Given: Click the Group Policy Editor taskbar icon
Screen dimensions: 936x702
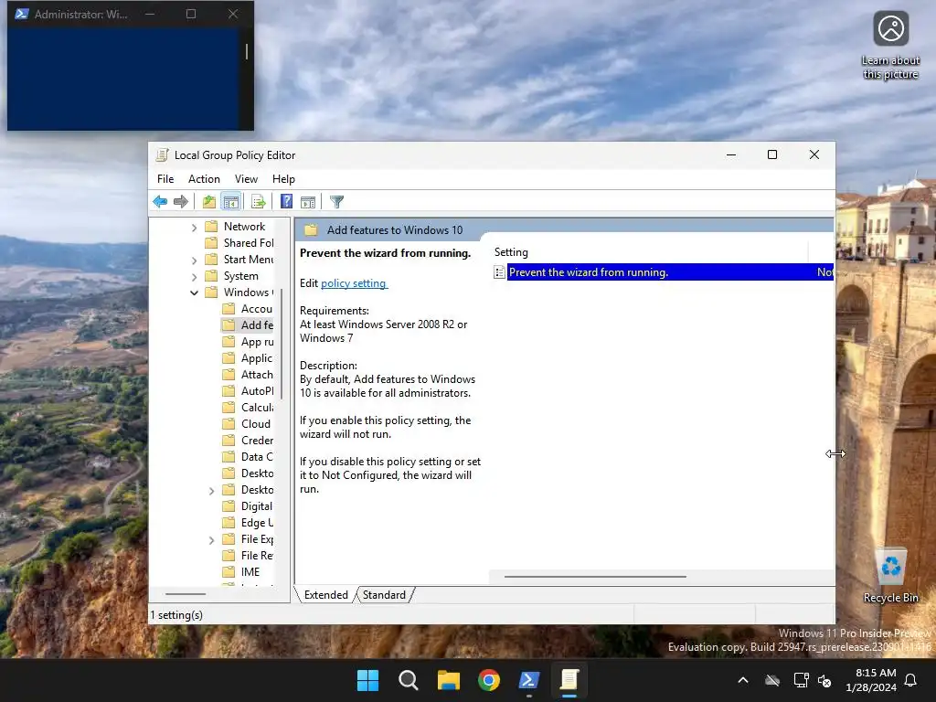Looking at the screenshot, I should point(569,680).
